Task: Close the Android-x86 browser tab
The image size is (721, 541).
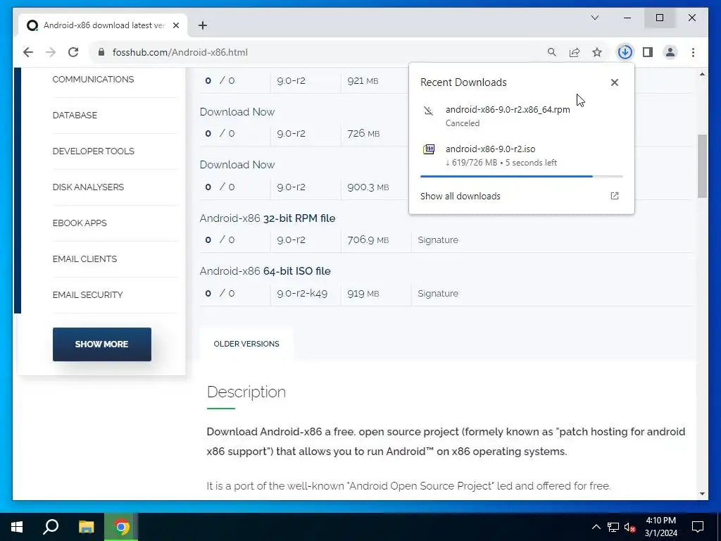Action: tap(175, 25)
